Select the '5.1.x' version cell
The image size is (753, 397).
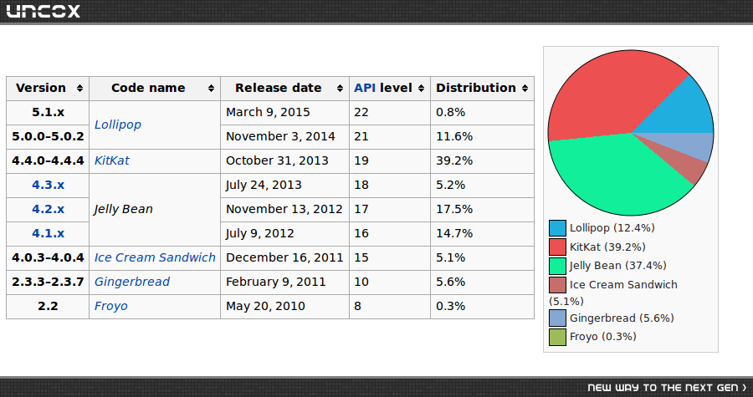pos(48,113)
